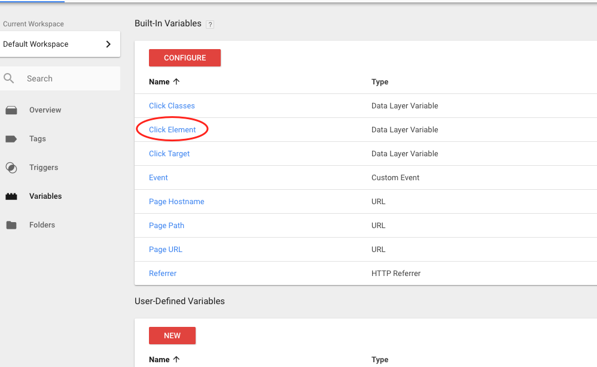
Task: Expand the Default Workspace chevron
Action: click(x=108, y=44)
